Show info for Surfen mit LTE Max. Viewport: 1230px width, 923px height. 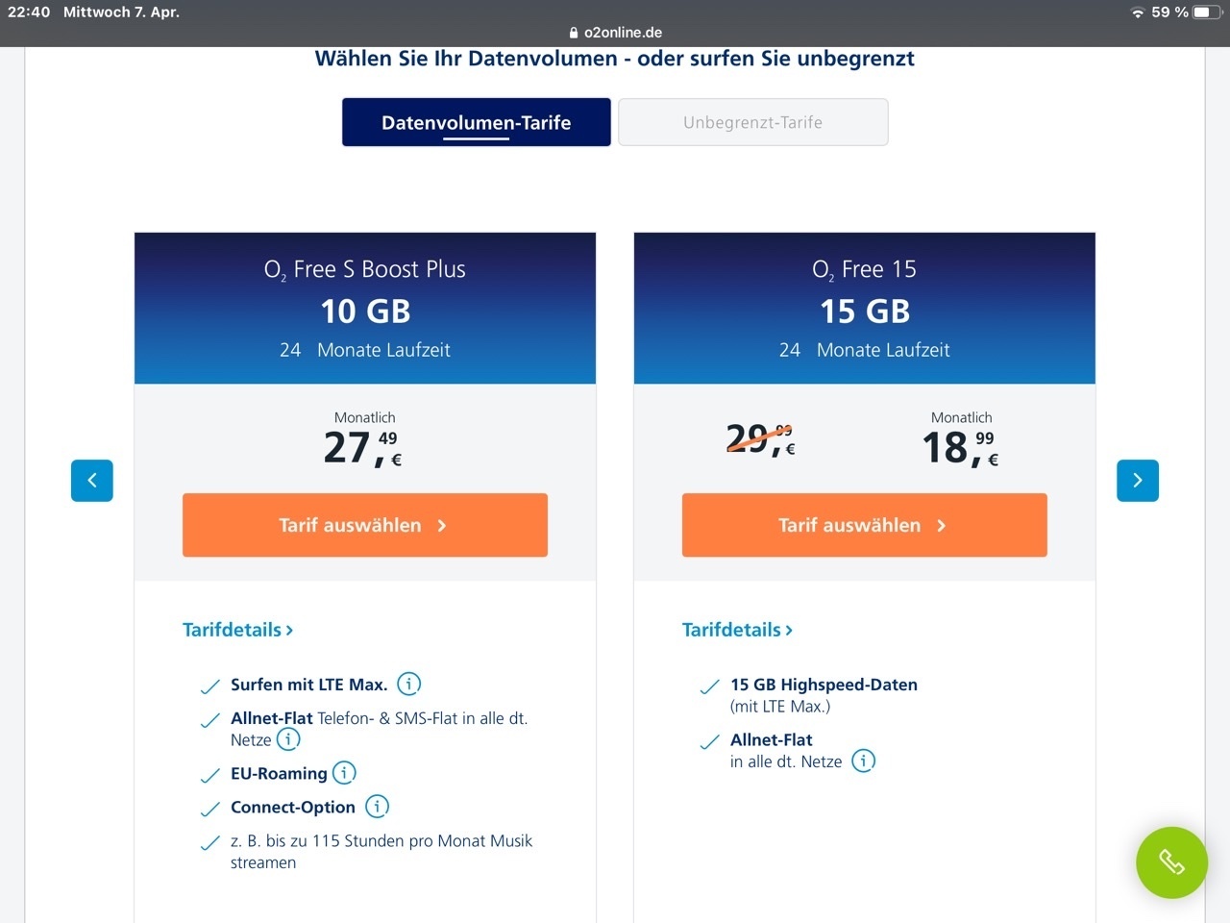click(x=409, y=684)
